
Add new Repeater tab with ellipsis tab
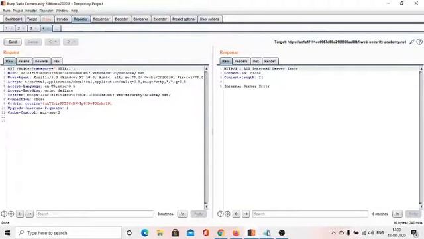[57, 28]
